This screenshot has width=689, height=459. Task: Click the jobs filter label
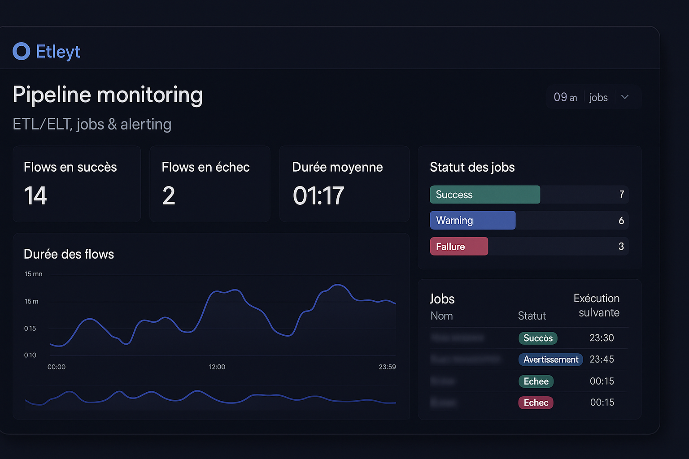click(598, 97)
